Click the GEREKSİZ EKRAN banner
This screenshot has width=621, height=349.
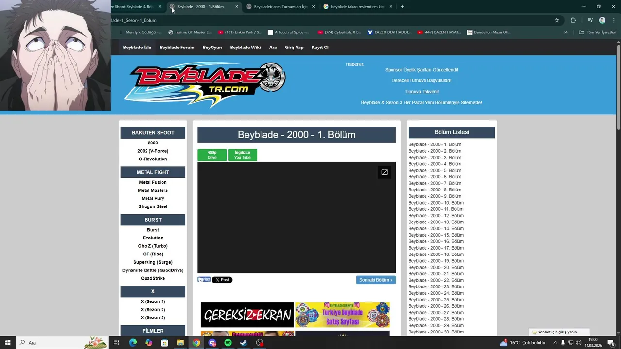[x=247, y=315]
